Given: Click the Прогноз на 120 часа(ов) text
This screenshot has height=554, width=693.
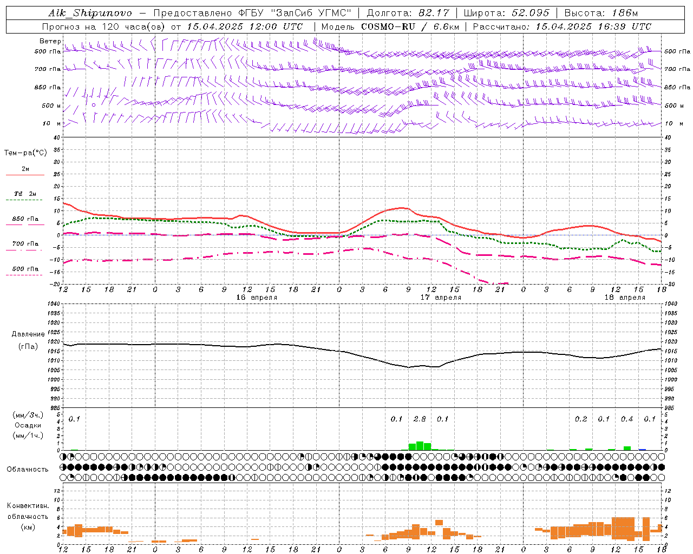Looking at the screenshot, I should [104, 27].
